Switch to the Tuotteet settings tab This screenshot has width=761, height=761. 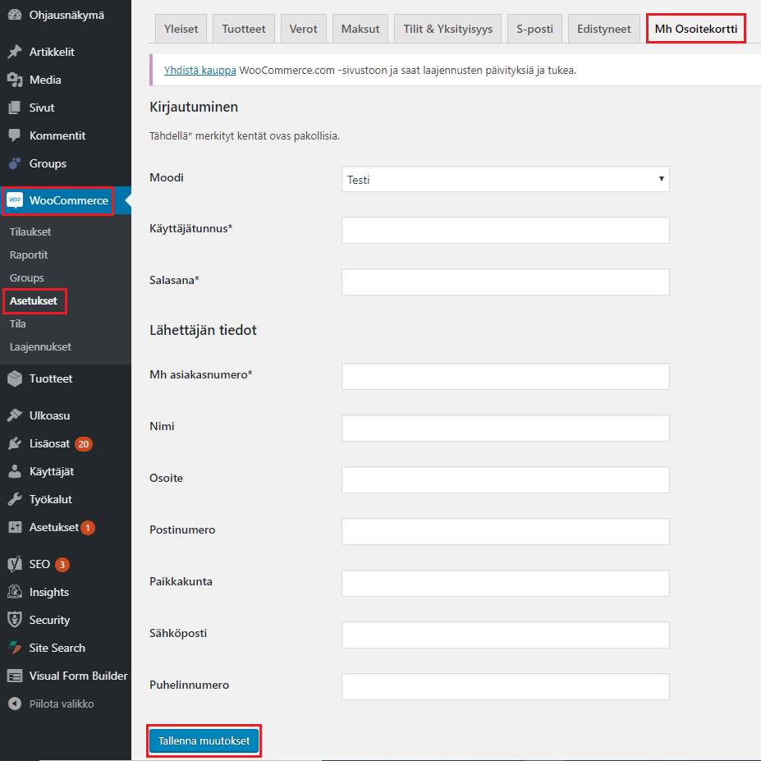click(x=244, y=29)
